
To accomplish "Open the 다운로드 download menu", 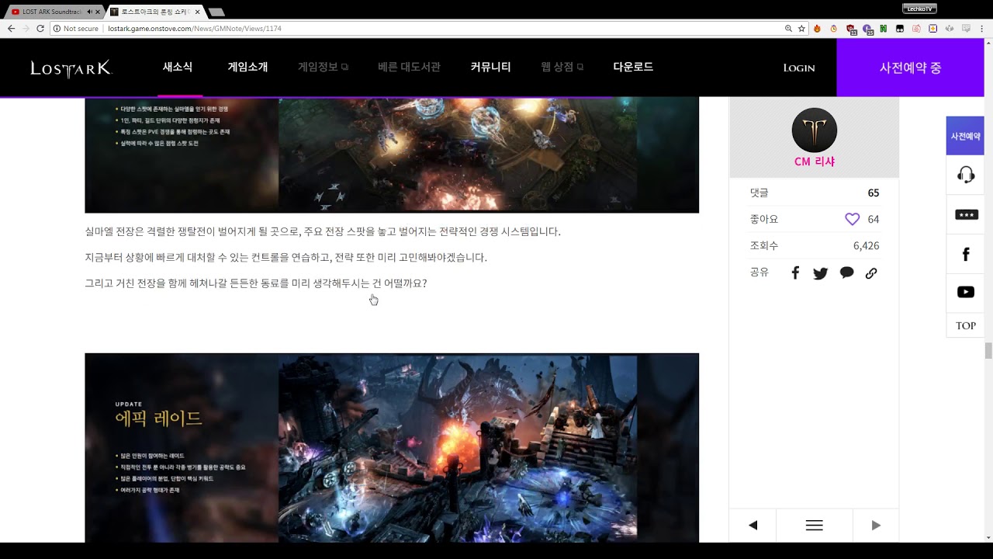I will pos(633,67).
